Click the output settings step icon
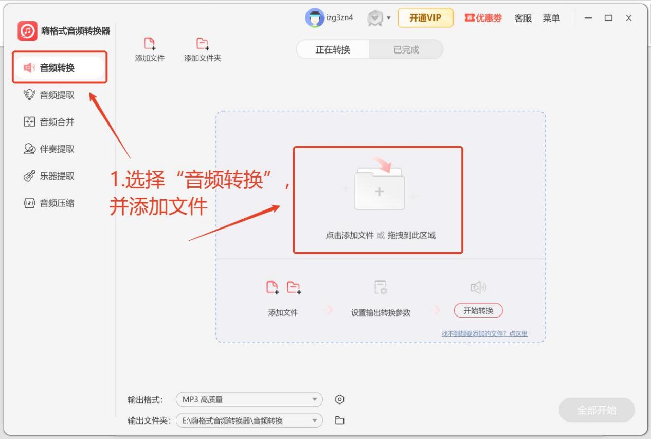Image resolution: width=651 pixels, height=439 pixels. [x=381, y=288]
